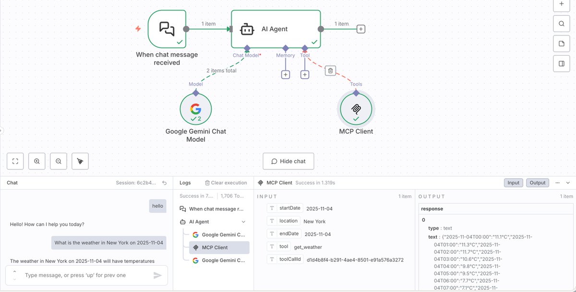Select the When chat message received node
This screenshot has height=292, width=576.
pyautogui.click(x=167, y=29)
